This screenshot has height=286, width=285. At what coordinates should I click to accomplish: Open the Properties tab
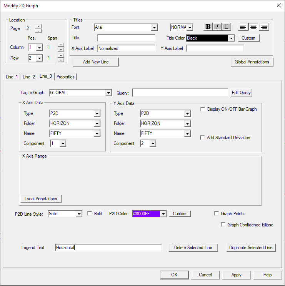pyautogui.click(x=65, y=77)
